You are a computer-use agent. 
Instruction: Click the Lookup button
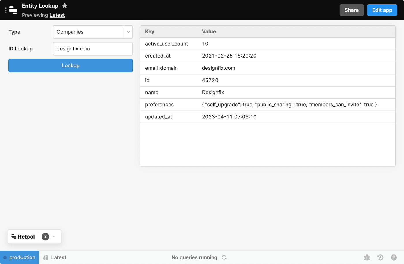[71, 65]
